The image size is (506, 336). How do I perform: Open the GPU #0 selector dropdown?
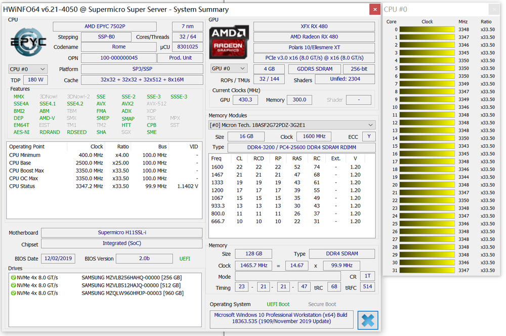229,68
